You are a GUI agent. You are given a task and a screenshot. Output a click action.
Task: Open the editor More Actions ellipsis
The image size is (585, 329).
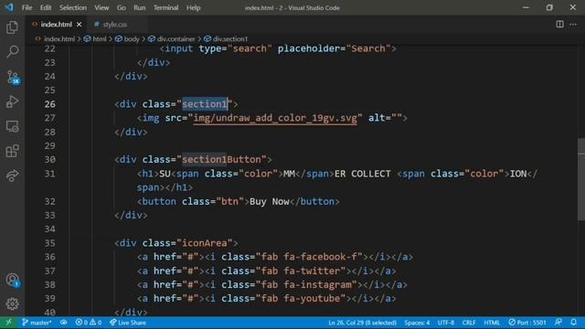click(573, 25)
